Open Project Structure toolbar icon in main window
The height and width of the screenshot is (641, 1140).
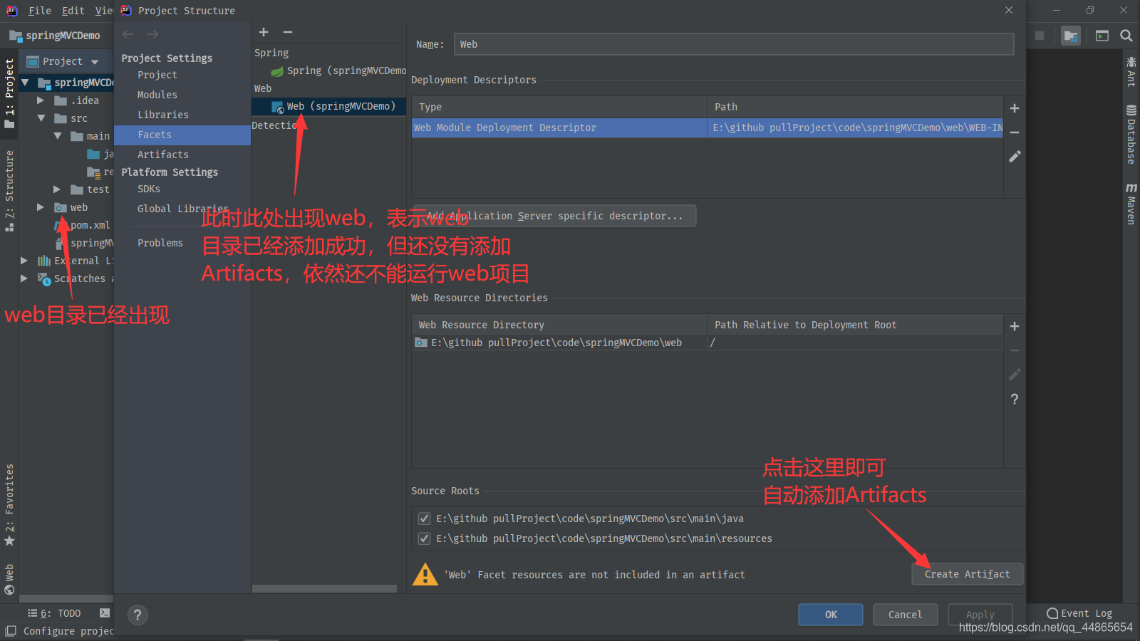(1071, 36)
